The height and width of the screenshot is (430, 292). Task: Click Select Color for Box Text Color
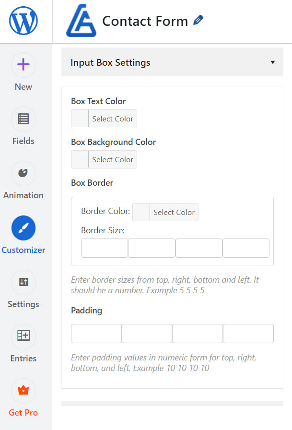[113, 119]
